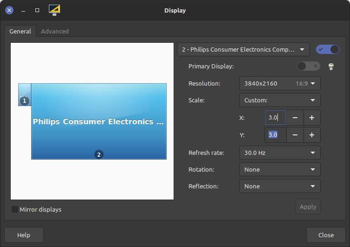Click the Mirror displays label text

[x=40, y=209]
